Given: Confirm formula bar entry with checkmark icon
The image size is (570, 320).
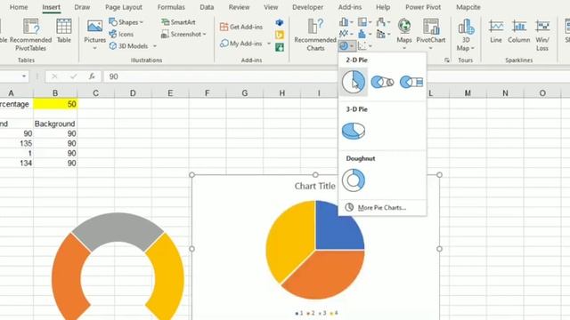Looking at the screenshot, I should [x=73, y=76].
